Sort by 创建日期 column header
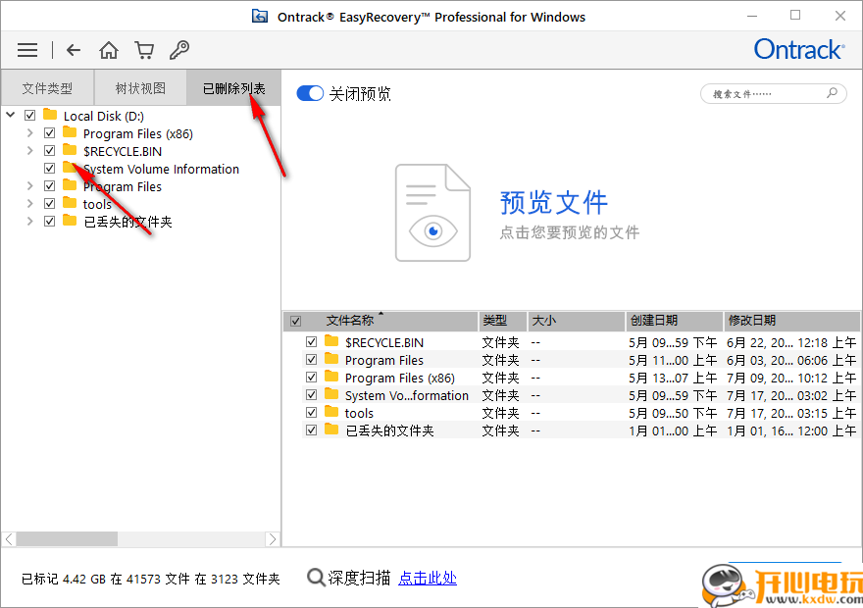This screenshot has width=863, height=608. click(x=653, y=321)
